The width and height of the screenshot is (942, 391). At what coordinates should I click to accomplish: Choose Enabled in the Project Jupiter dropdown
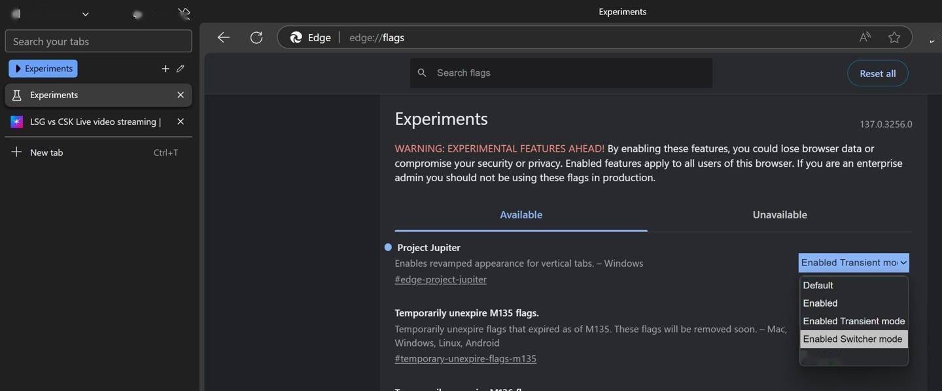click(854, 303)
